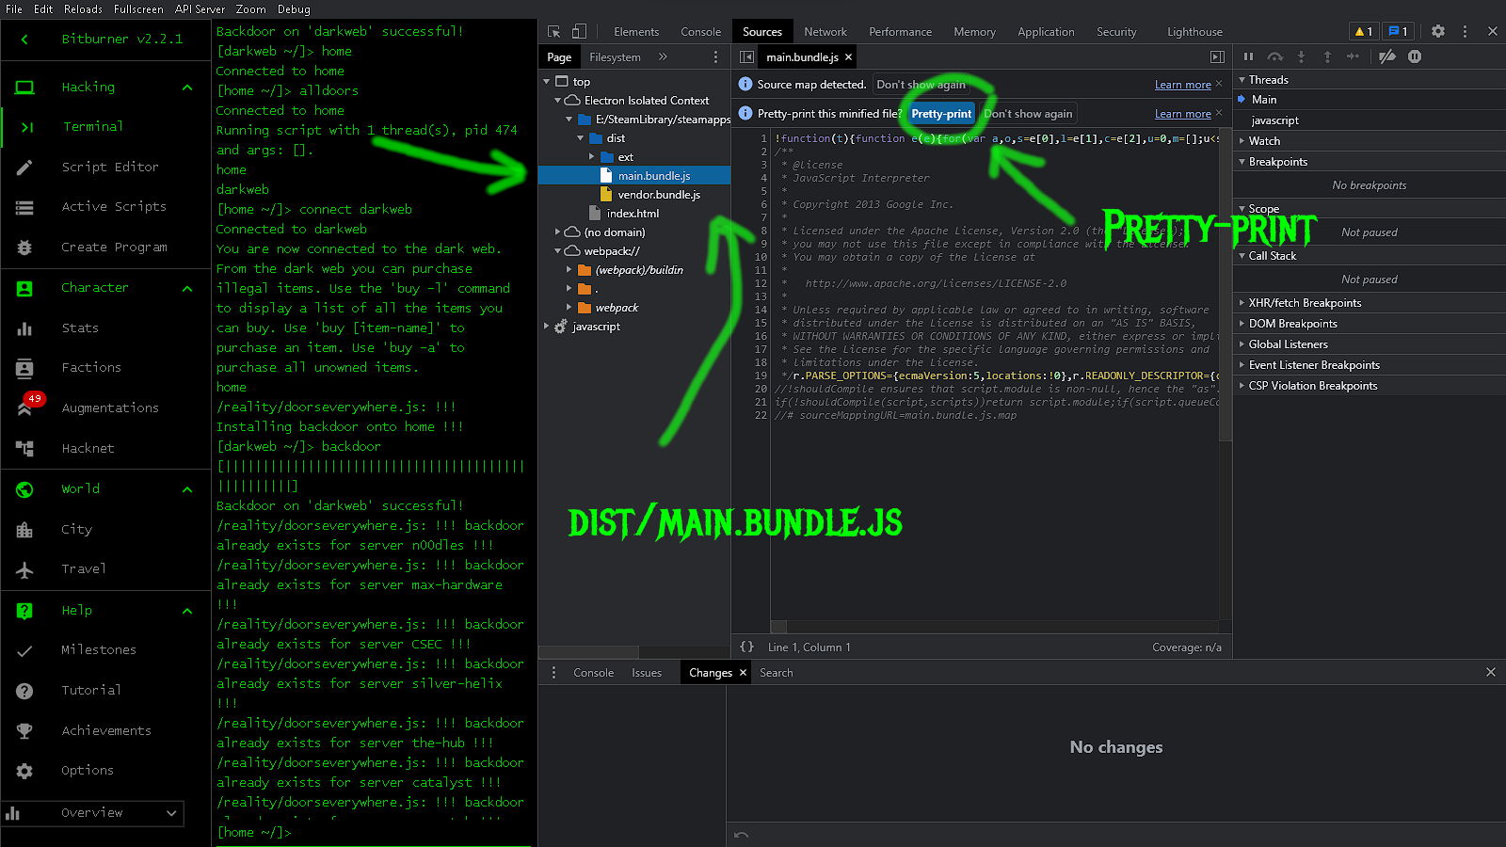Viewport: 1506px width, 847px height.
Task: Click the horizontal scrollbar under the code
Action: 994,627
